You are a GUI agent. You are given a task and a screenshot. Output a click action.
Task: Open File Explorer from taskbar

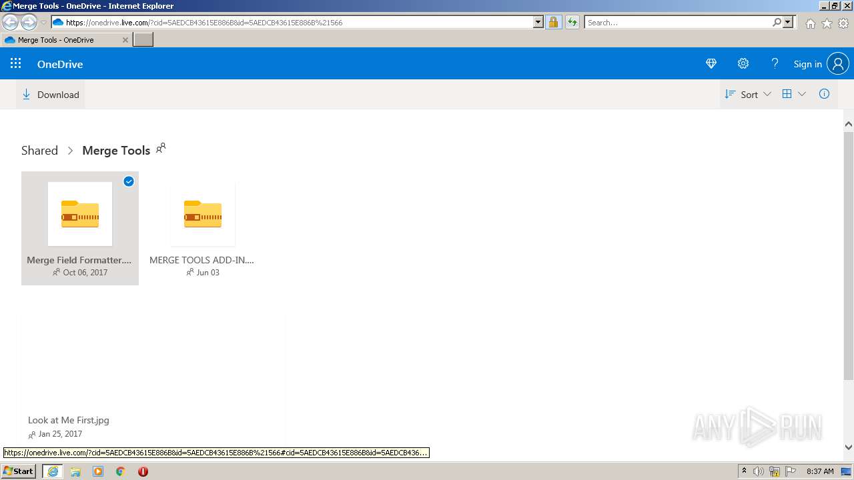(75, 471)
